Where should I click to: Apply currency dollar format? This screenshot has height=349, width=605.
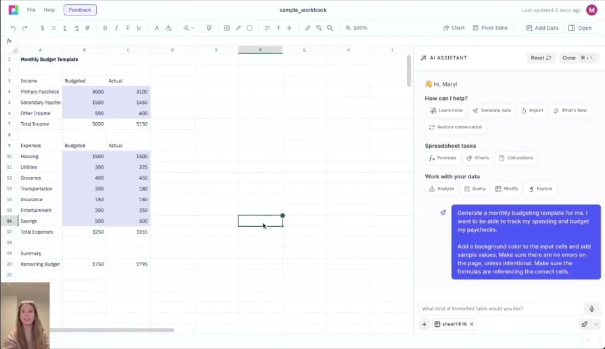(x=42, y=28)
